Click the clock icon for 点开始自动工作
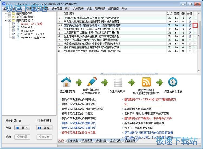203x149 pixels. [173, 82]
